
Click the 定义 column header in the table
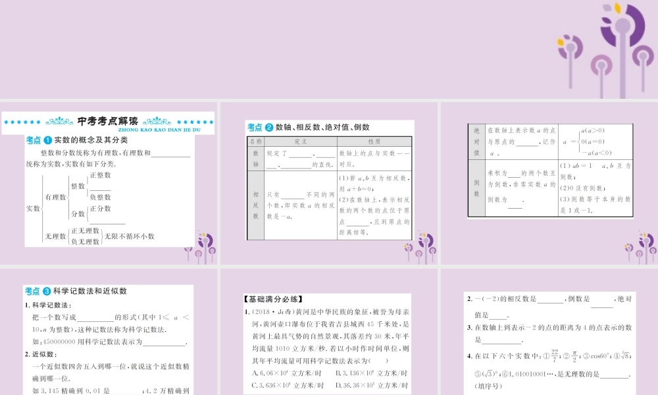click(x=301, y=141)
